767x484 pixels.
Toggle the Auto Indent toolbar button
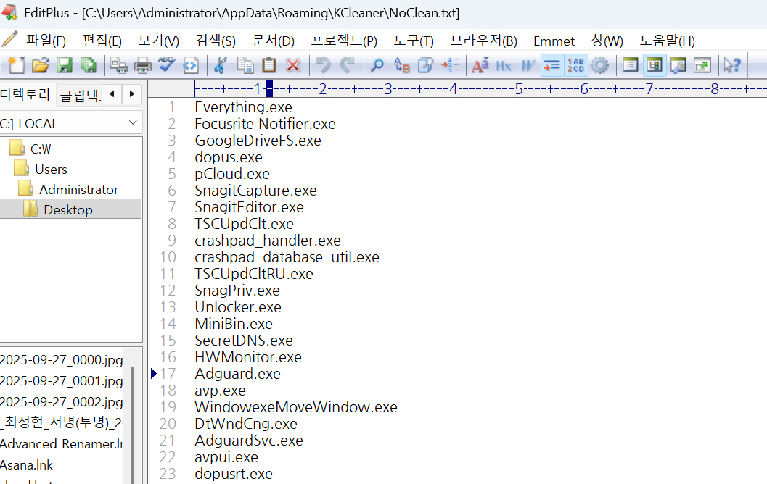[551, 65]
